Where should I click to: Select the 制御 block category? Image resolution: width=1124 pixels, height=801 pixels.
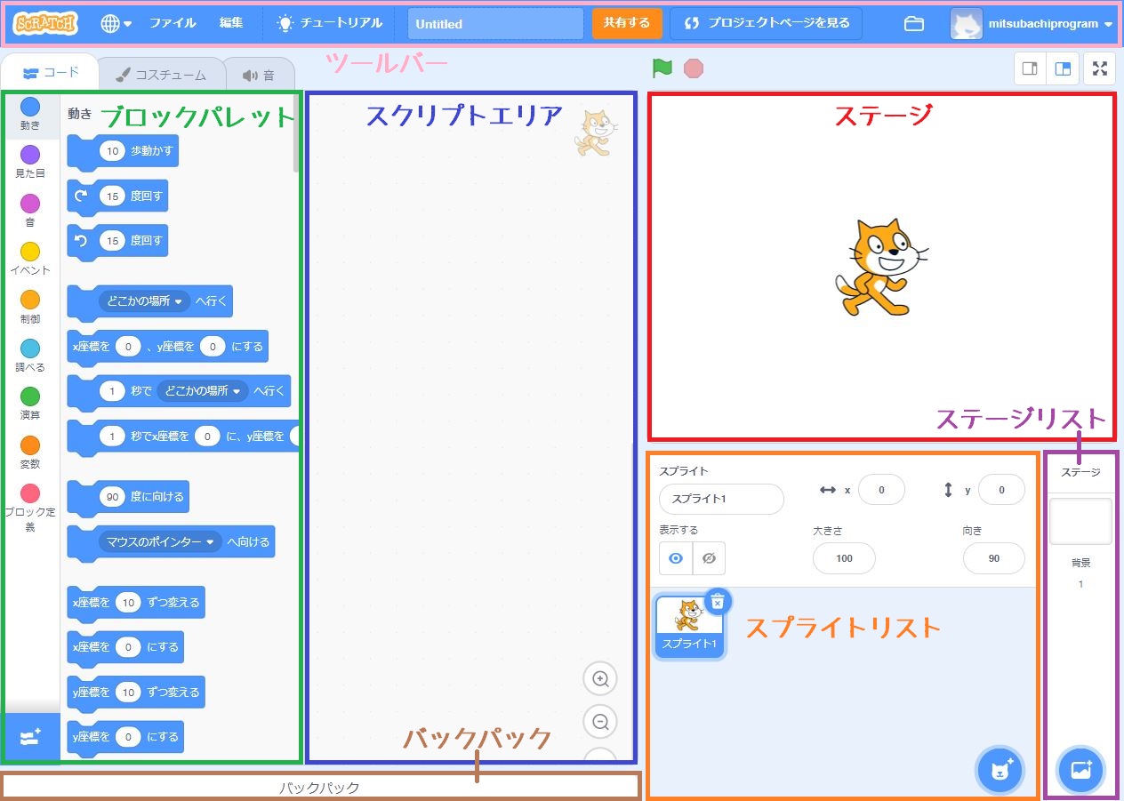coord(30,307)
